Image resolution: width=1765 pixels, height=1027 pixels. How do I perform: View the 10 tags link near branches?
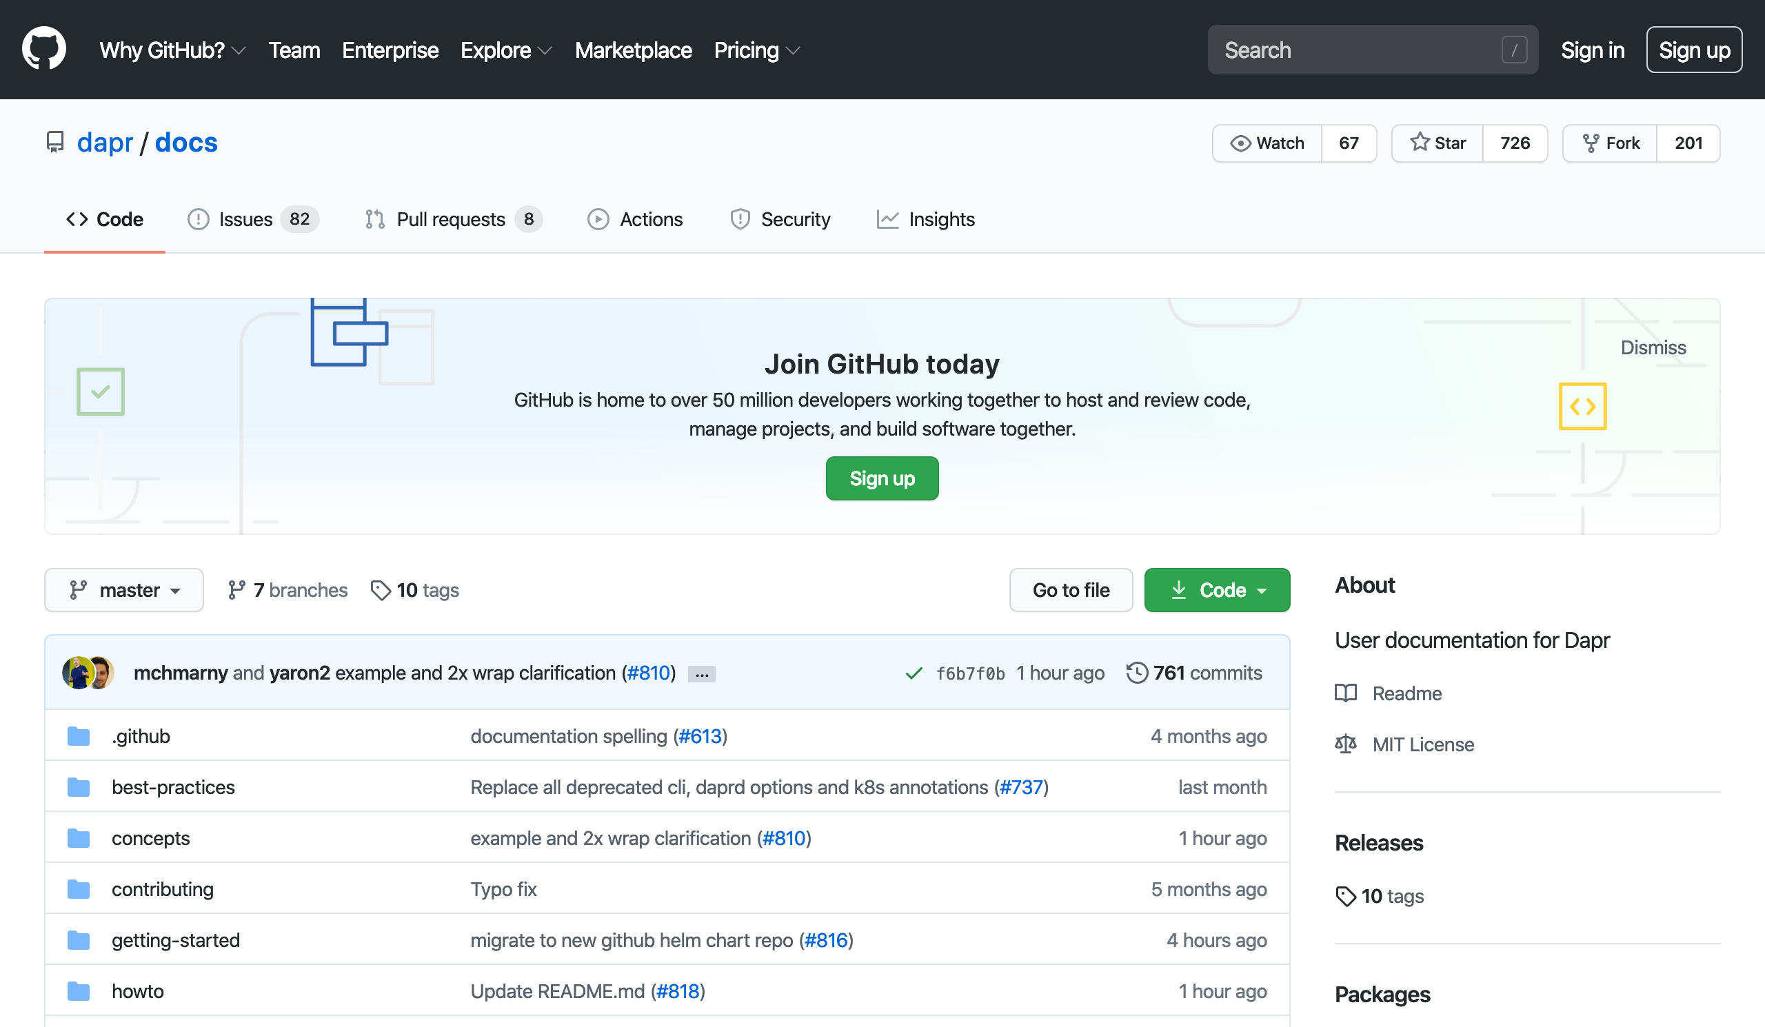(414, 590)
